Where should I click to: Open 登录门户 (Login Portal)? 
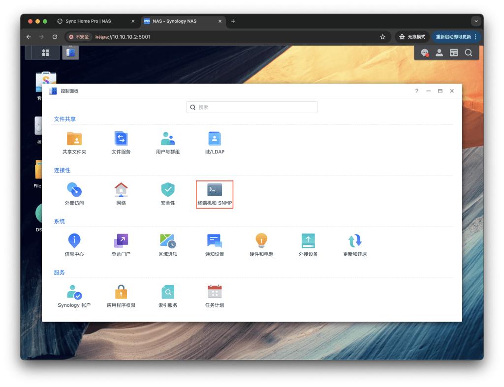tap(121, 245)
